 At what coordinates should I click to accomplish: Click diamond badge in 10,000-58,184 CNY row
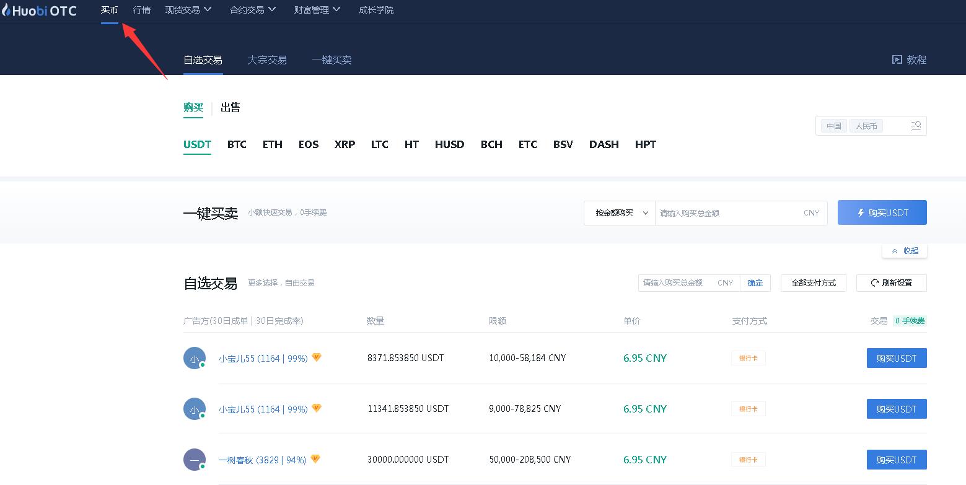[317, 357]
